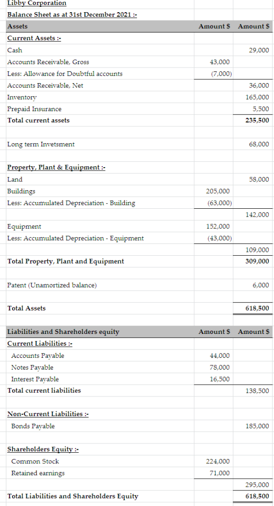The image size is (274, 506).
Task: Select the Assets header cell
Action: click(x=18, y=26)
